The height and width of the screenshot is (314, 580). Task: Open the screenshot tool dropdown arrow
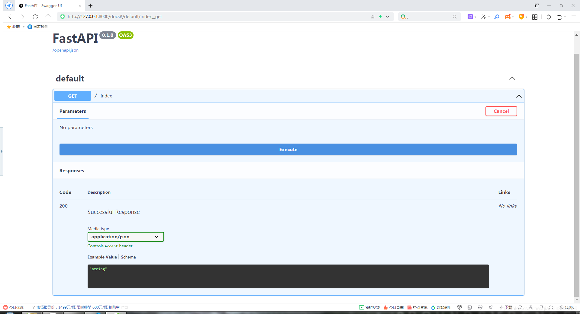pos(489,17)
